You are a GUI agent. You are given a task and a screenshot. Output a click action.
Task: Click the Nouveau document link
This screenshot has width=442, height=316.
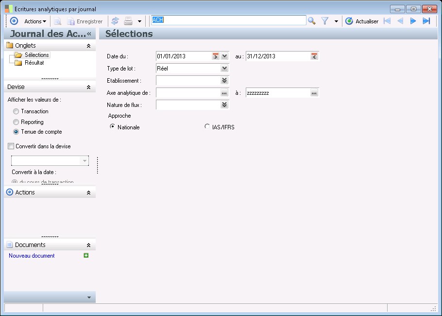click(32, 256)
